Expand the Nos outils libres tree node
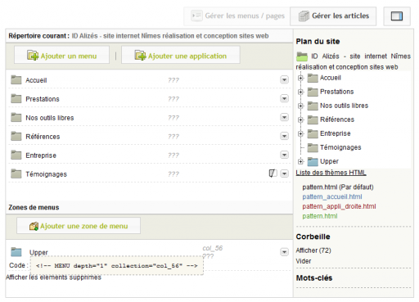The width and height of the screenshot is (419, 302). [x=300, y=106]
